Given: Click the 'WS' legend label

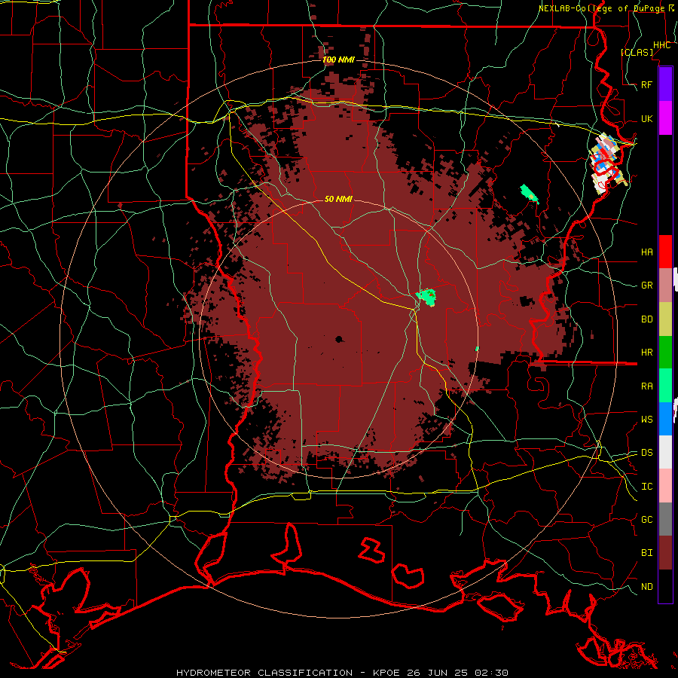Looking at the screenshot, I should [647, 419].
